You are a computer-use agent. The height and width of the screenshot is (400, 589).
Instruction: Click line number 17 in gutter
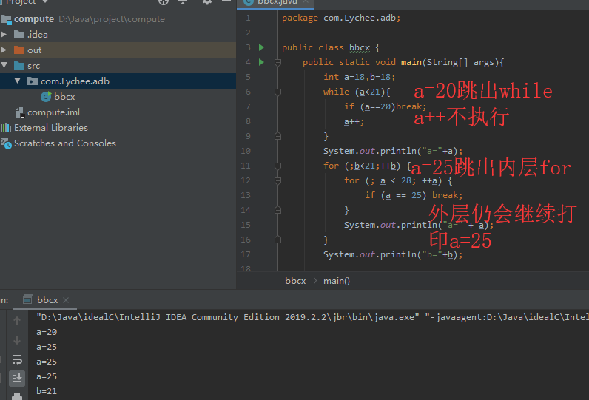[x=246, y=254]
